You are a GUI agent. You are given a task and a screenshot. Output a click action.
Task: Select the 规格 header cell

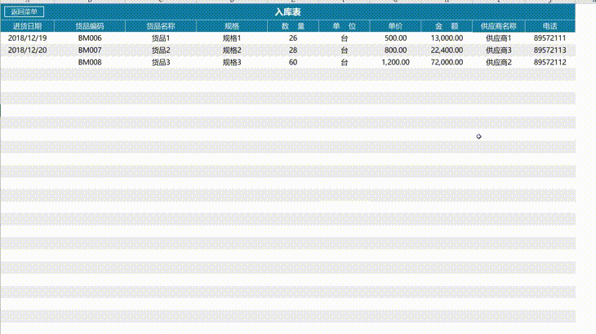click(x=232, y=26)
